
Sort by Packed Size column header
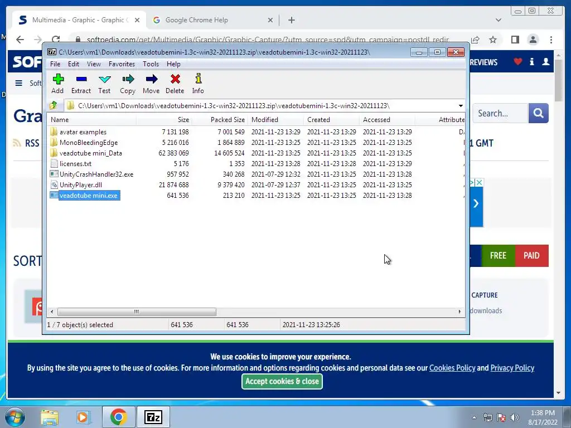[220, 120]
